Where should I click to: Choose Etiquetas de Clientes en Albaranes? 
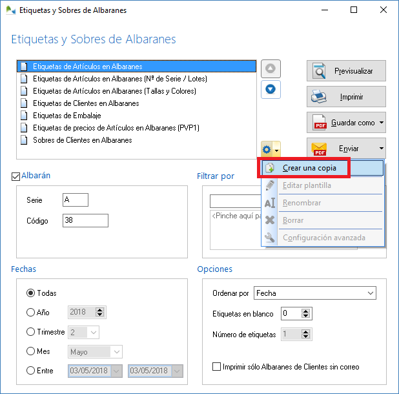(x=85, y=103)
